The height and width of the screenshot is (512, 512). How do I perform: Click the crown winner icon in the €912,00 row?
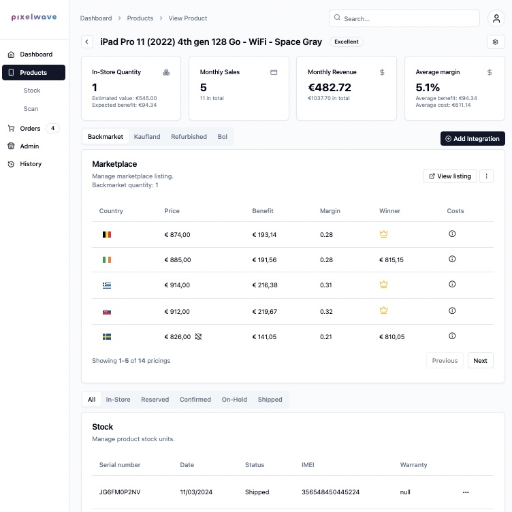click(383, 310)
